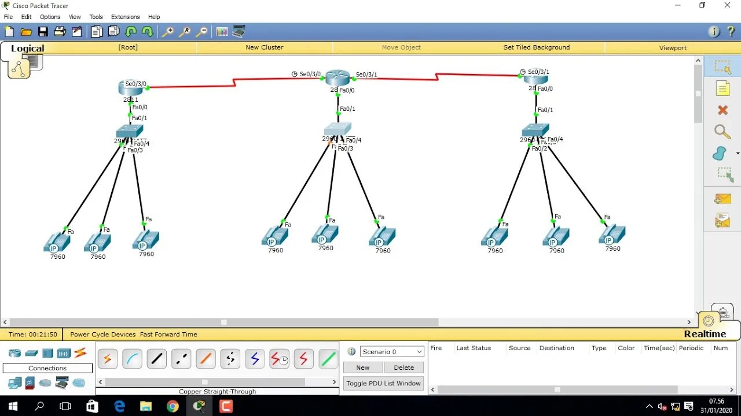Image resolution: width=741 pixels, height=416 pixels.
Task: Select the Routers device category icon
Action: point(14,353)
